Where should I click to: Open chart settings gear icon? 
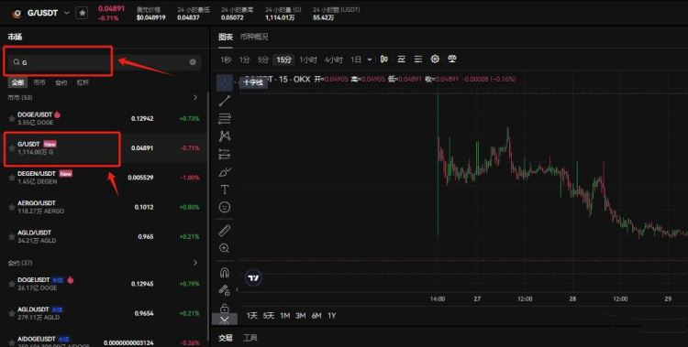[x=435, y=59]
